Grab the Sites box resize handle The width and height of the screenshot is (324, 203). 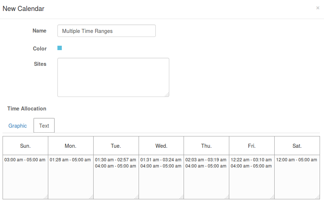point(167,94)
